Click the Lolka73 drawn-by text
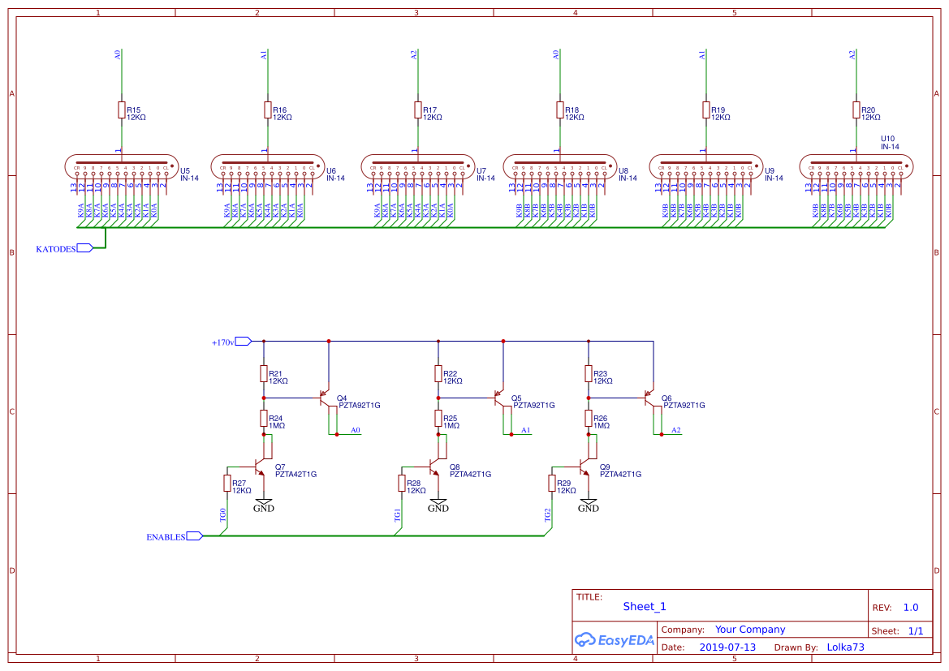 (x=845, y=647)
